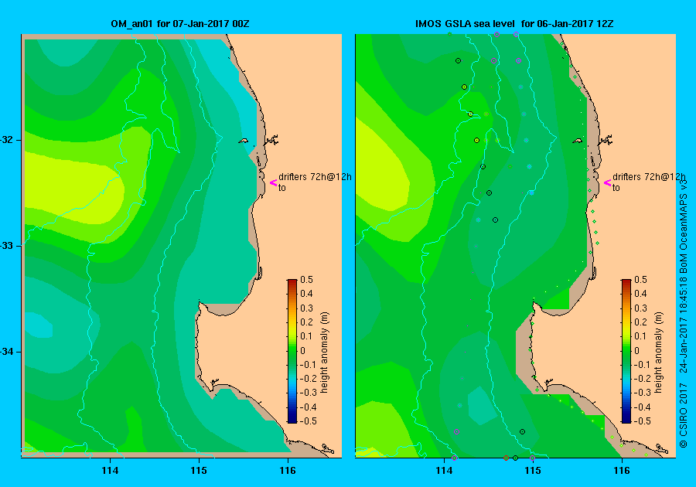The height and width of the screenshot is (487, 696).
Task: Click the 116 longitude label under right map
Action: [622, 471]
